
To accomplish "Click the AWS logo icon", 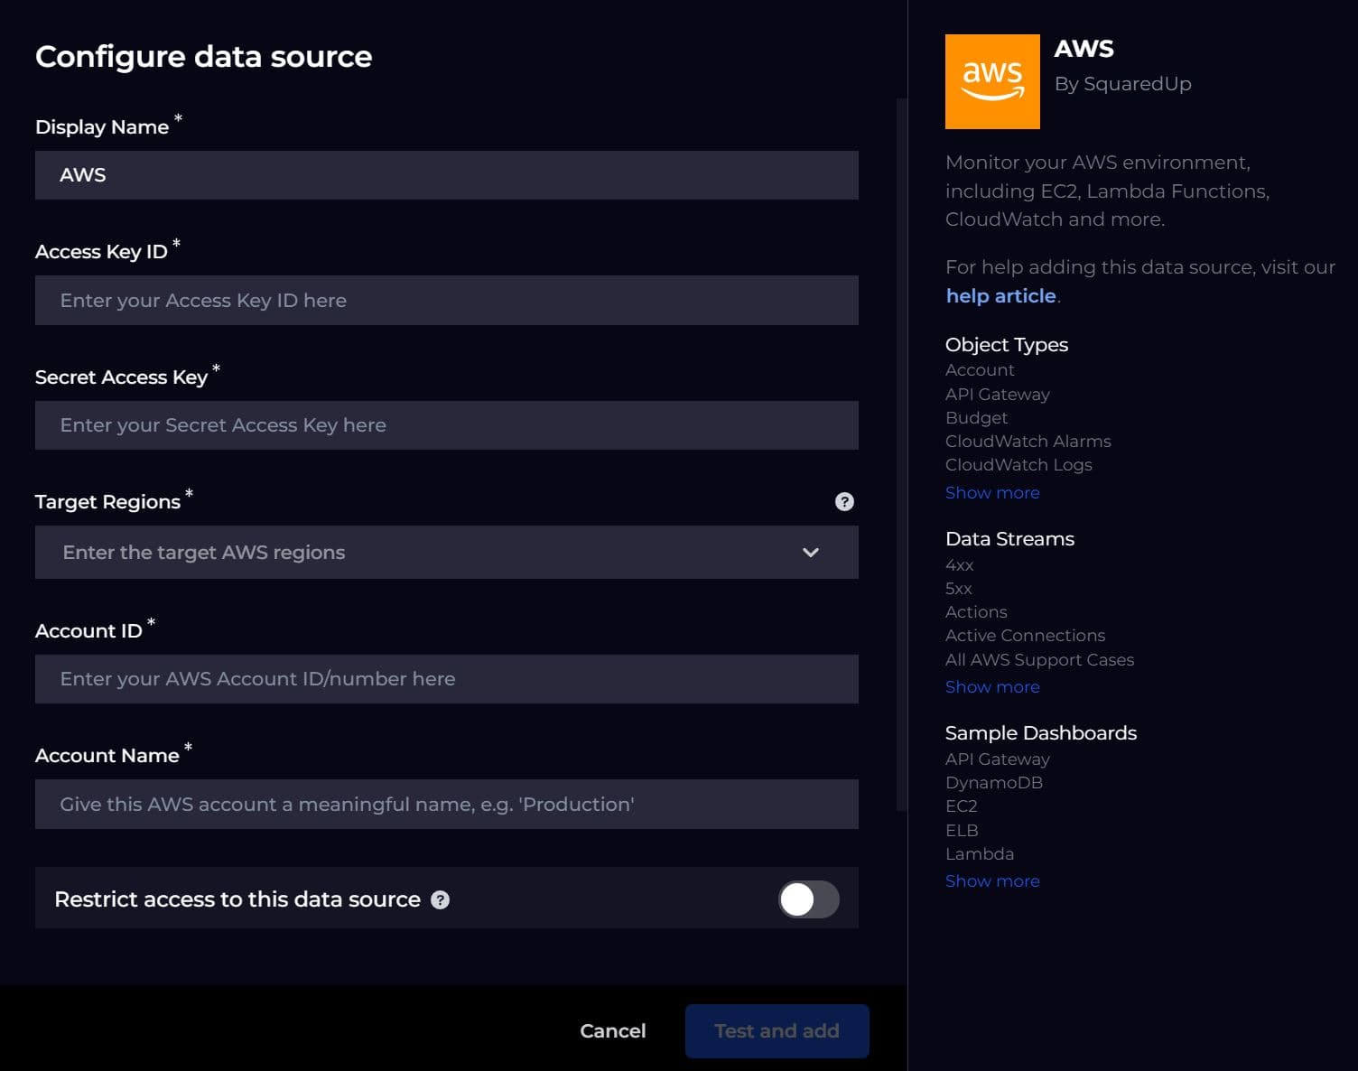I will point(991,81).
